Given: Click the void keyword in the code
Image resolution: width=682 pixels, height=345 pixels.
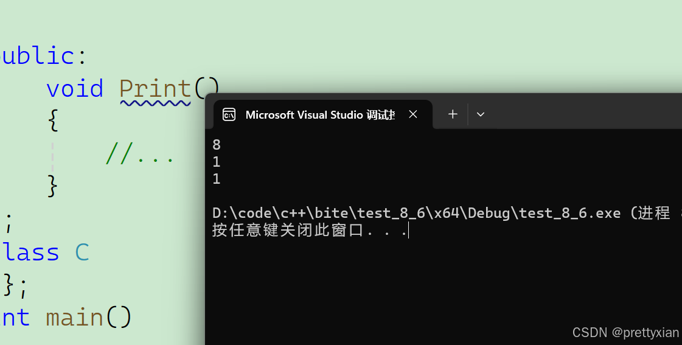Looking at the screenshot, I should [x=75, y=89].
